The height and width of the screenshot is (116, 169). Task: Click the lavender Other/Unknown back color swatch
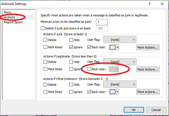click(112, 92)
